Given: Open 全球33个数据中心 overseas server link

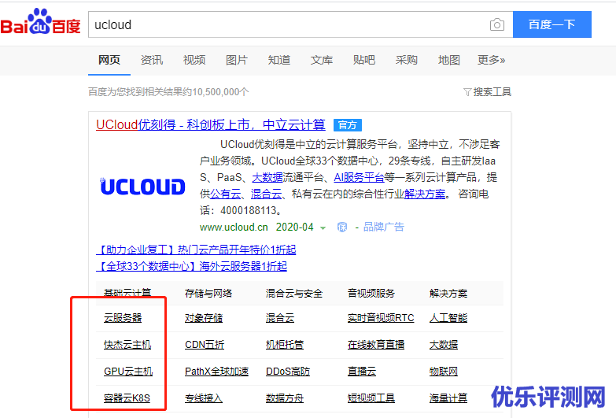Looking at the screenshot, I should pos(192,266).
